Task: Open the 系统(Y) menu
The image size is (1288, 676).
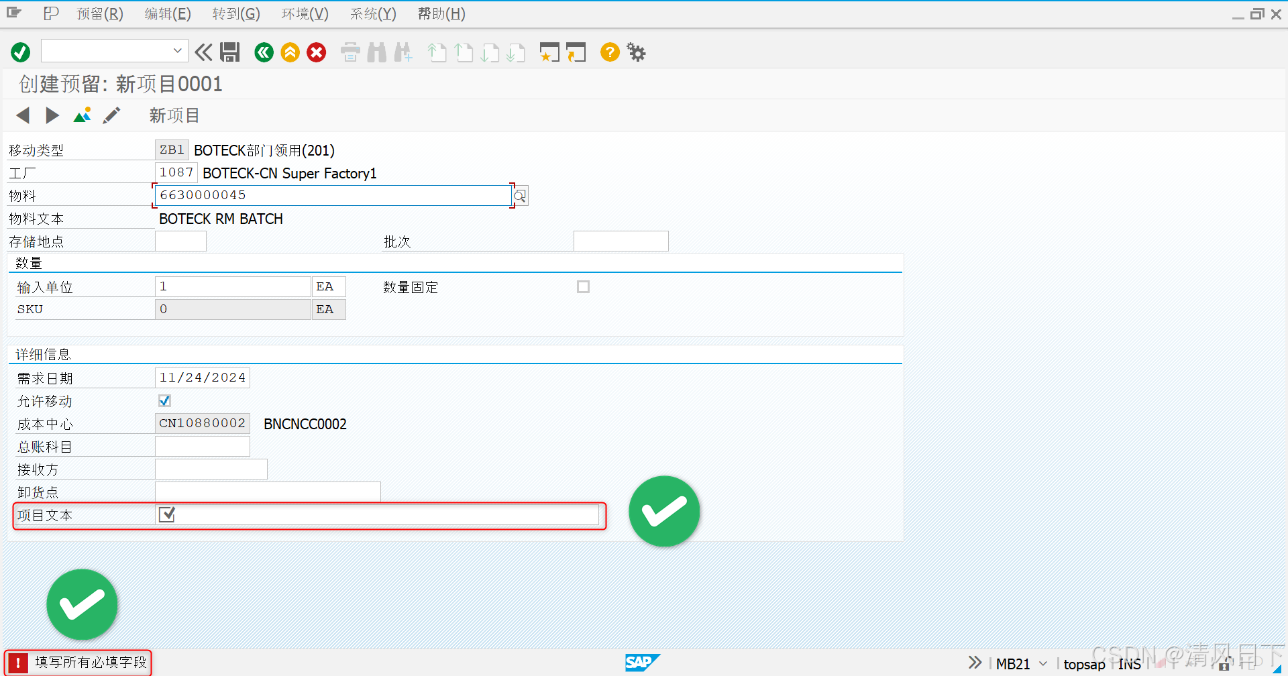Action: point(373,14)
